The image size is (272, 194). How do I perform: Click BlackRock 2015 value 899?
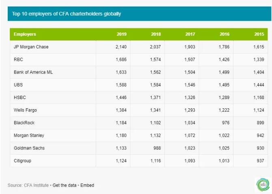click(260, 123)
